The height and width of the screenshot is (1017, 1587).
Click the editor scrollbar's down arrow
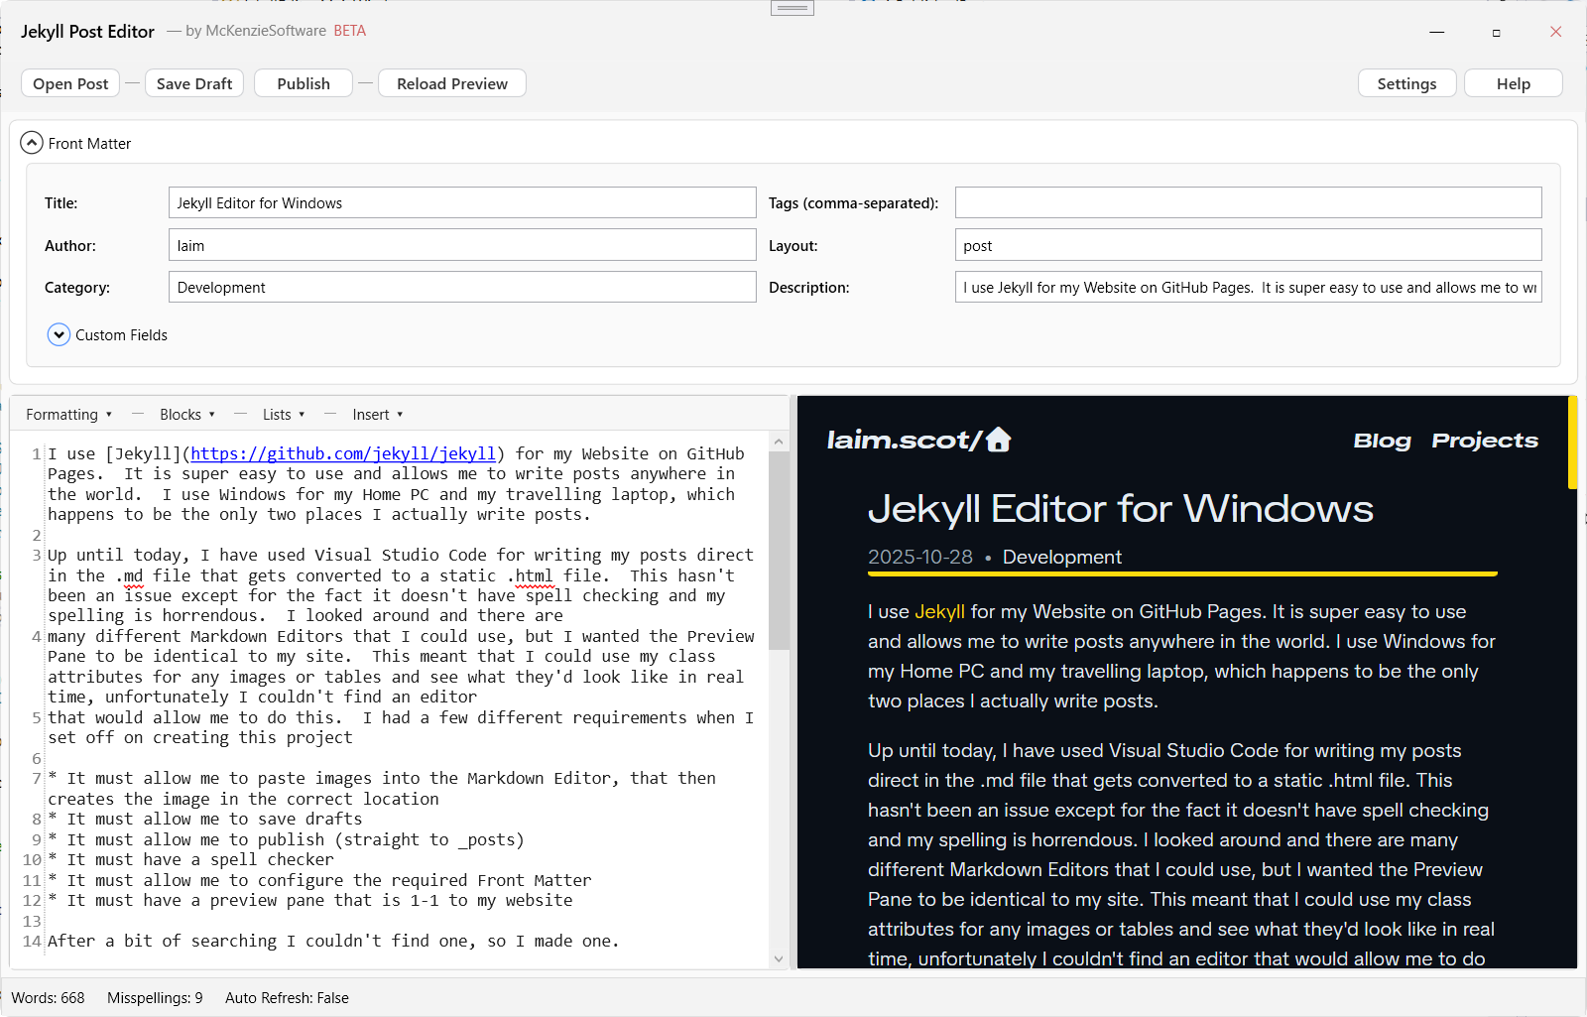(x=780, y=959)
